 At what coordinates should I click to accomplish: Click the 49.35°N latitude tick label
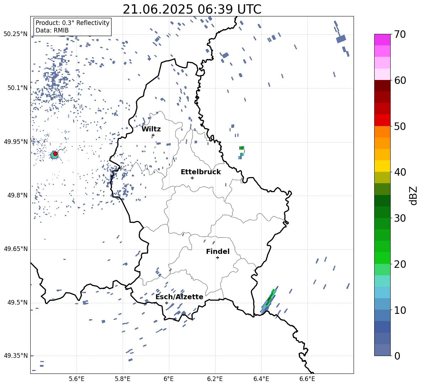[16, 356]
